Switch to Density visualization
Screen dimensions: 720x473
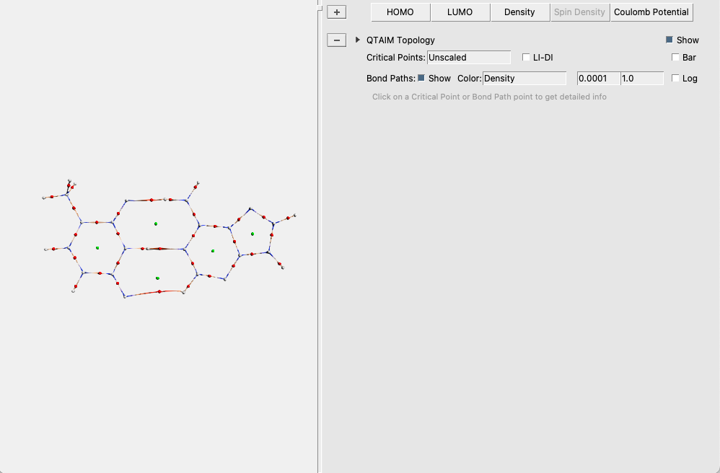pos(519,12)
